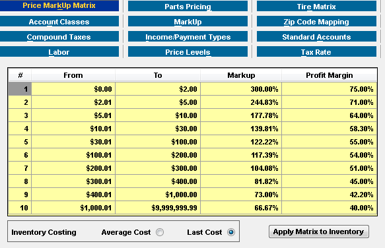The width and height of the screenshot is (385, 248).
Task: Click Markup cell 104.08%
Action: point(241,168)
